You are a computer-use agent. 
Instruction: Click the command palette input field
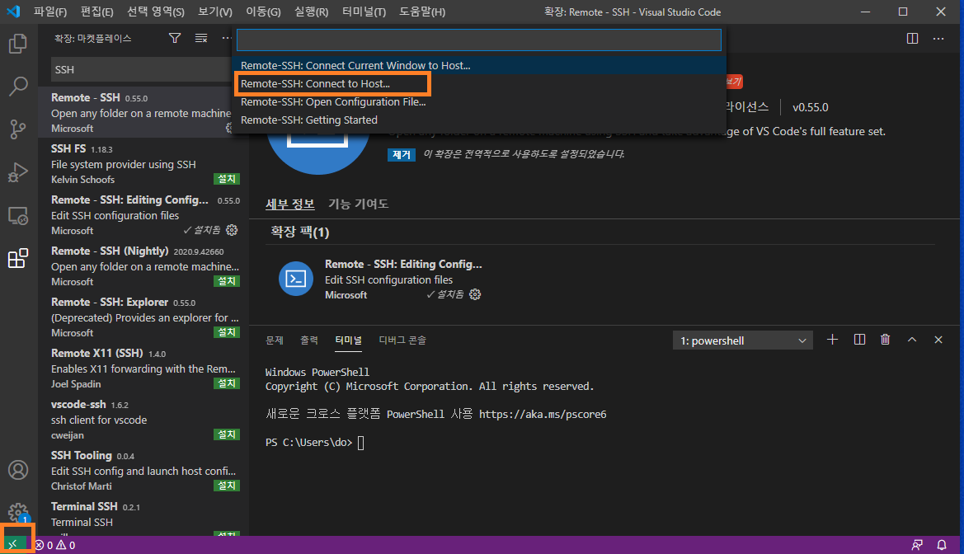tap(479, 40)
